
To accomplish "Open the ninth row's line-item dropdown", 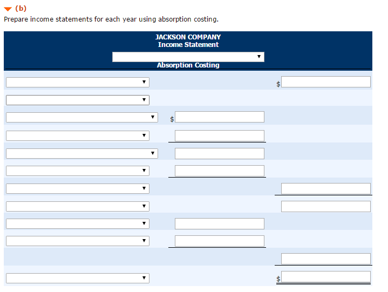I will 77,223.
